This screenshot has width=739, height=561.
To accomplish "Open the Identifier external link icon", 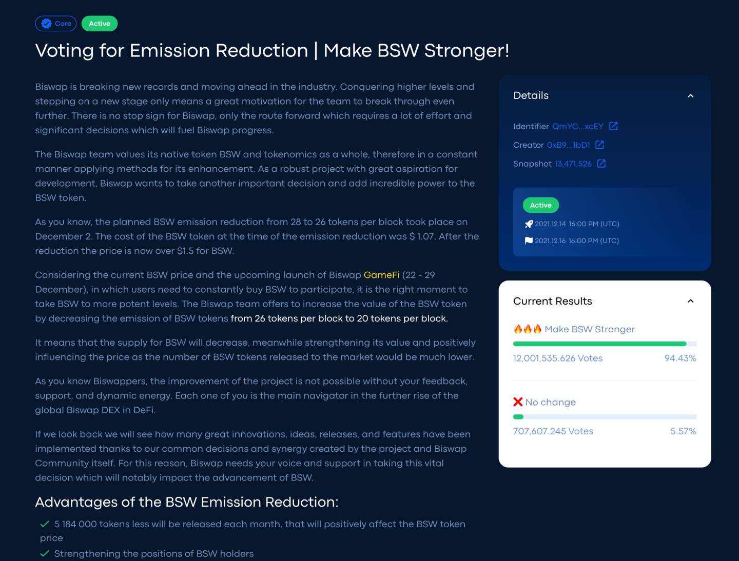I will [613, 126].
